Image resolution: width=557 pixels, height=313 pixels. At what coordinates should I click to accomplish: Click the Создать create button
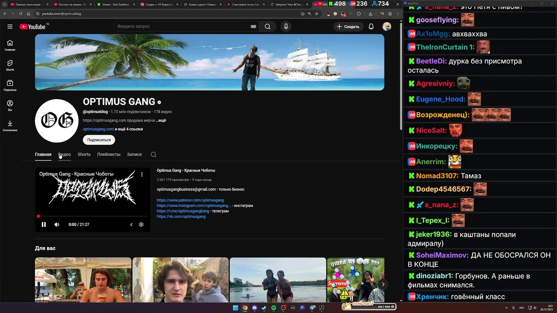tap(348, 27)
